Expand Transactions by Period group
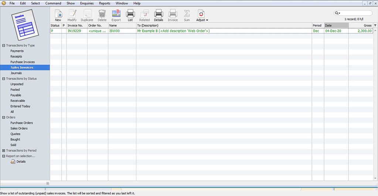 coord(4,151)
